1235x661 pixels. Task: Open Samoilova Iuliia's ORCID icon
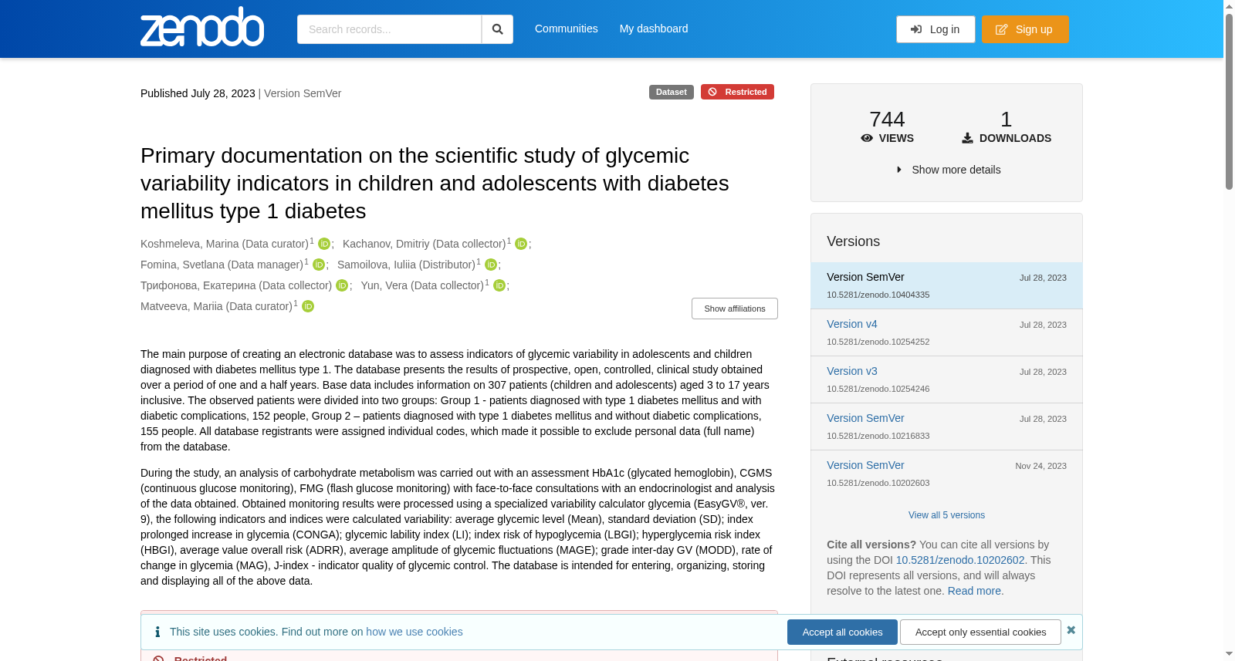tap(491, 265)
